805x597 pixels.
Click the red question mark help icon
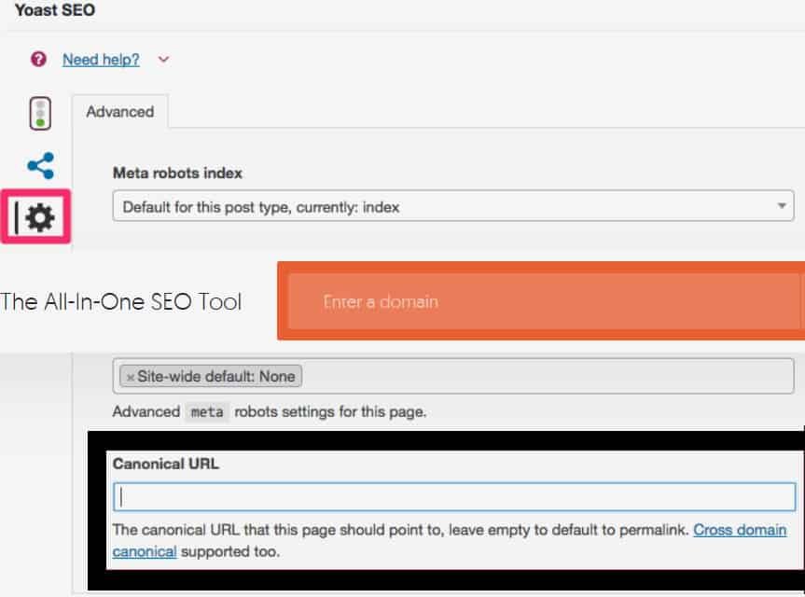tap(38, 59)
